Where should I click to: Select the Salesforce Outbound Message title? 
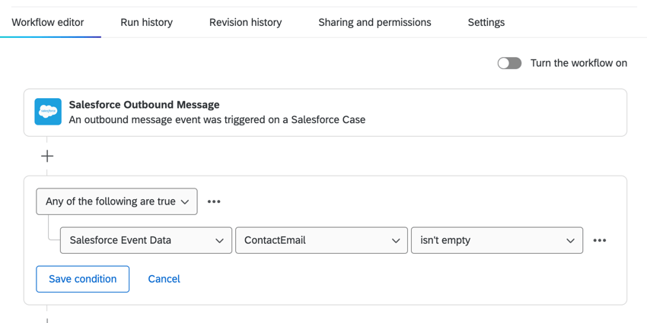coord(144,105)
